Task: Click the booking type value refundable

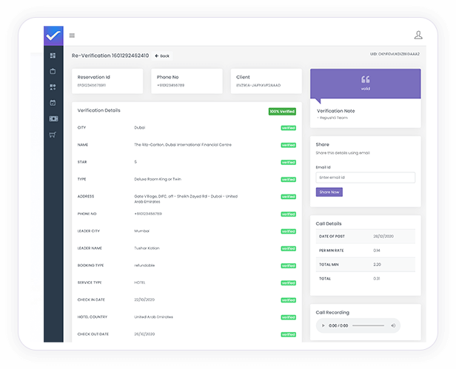Action: (x=144, y=265)
